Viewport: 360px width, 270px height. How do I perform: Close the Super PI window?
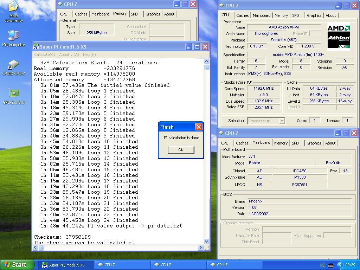pos(205,47)
